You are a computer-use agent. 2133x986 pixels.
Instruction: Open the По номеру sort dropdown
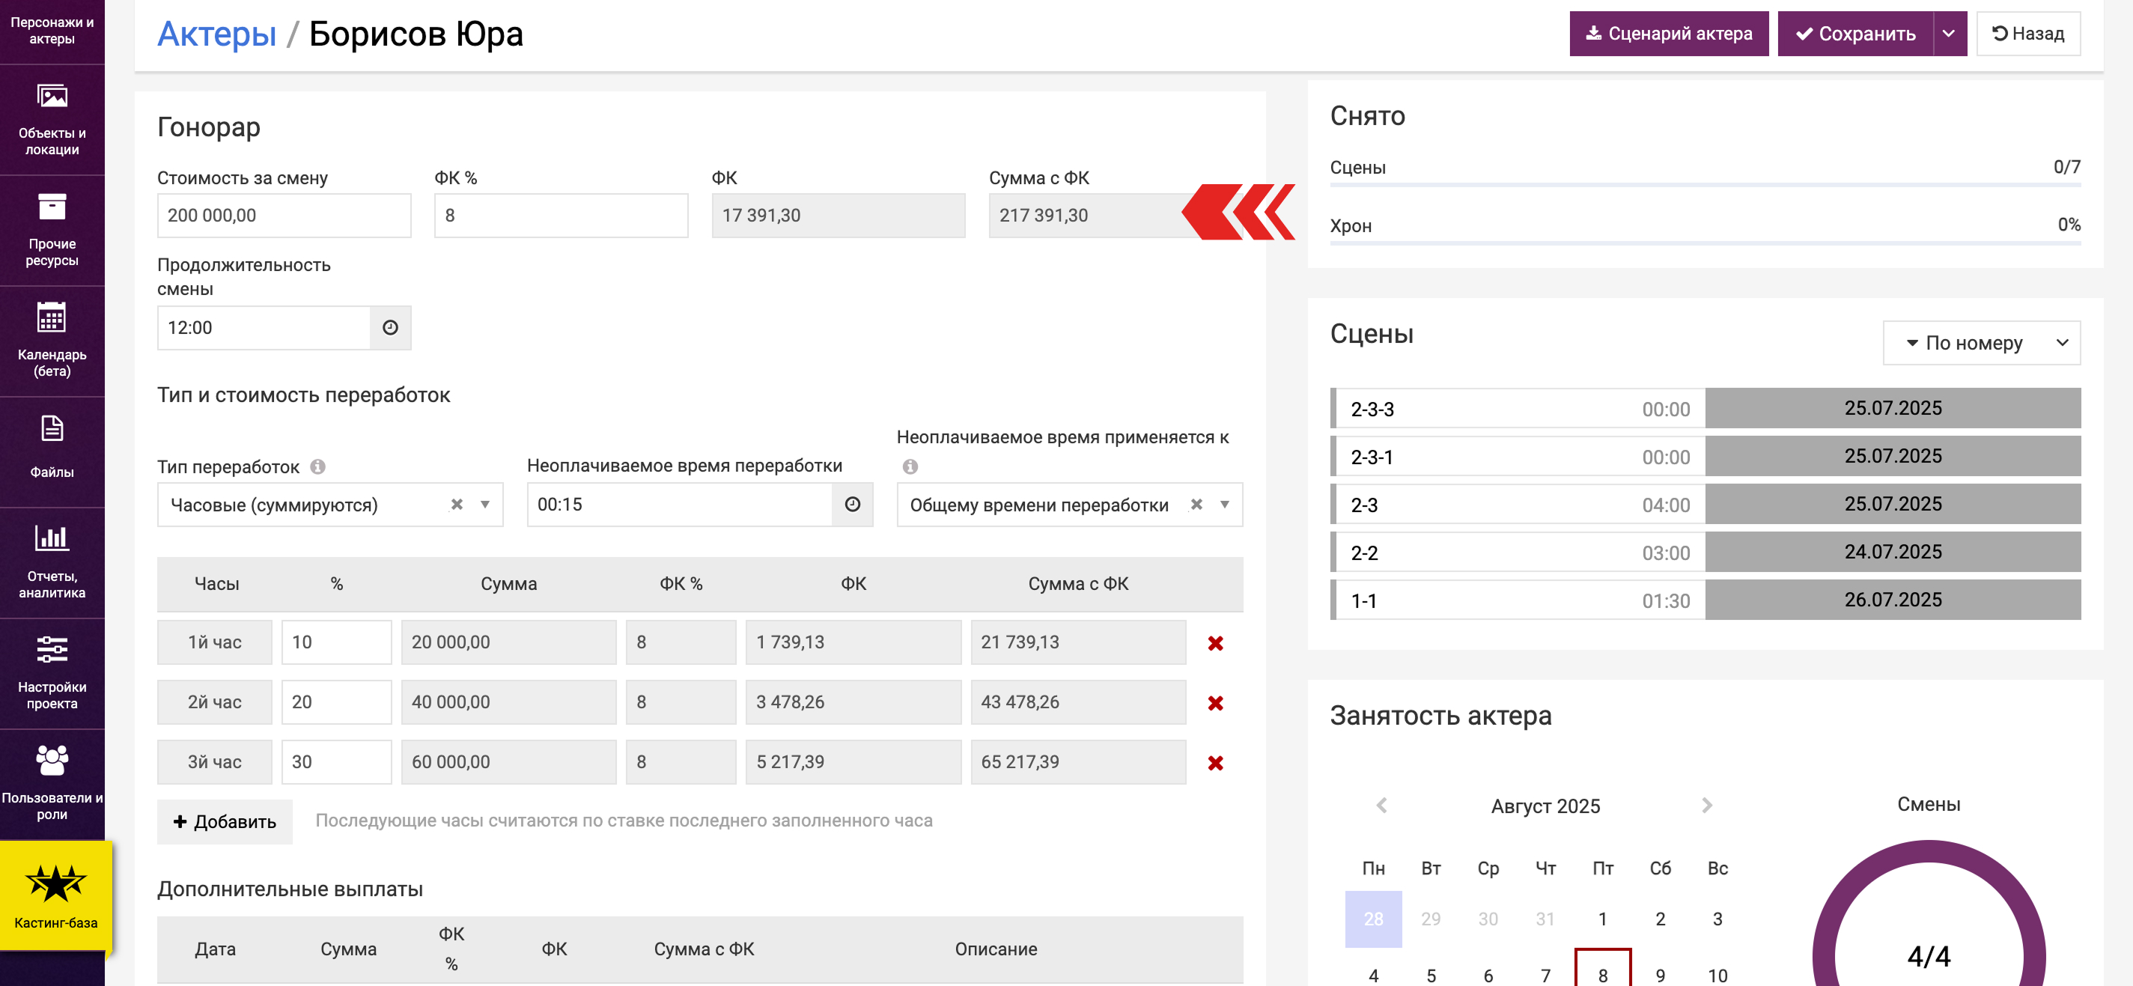1982,343
